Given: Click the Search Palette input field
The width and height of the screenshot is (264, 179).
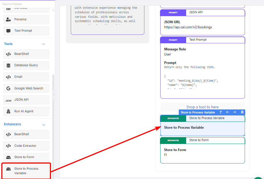Looking at the screenshot, I should (x=26, y=4).
